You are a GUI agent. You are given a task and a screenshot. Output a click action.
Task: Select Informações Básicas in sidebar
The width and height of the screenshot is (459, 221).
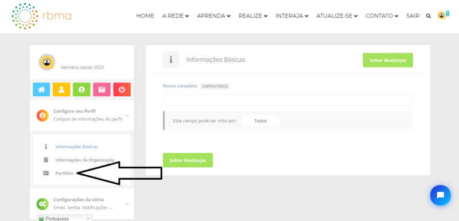(76, 147)
